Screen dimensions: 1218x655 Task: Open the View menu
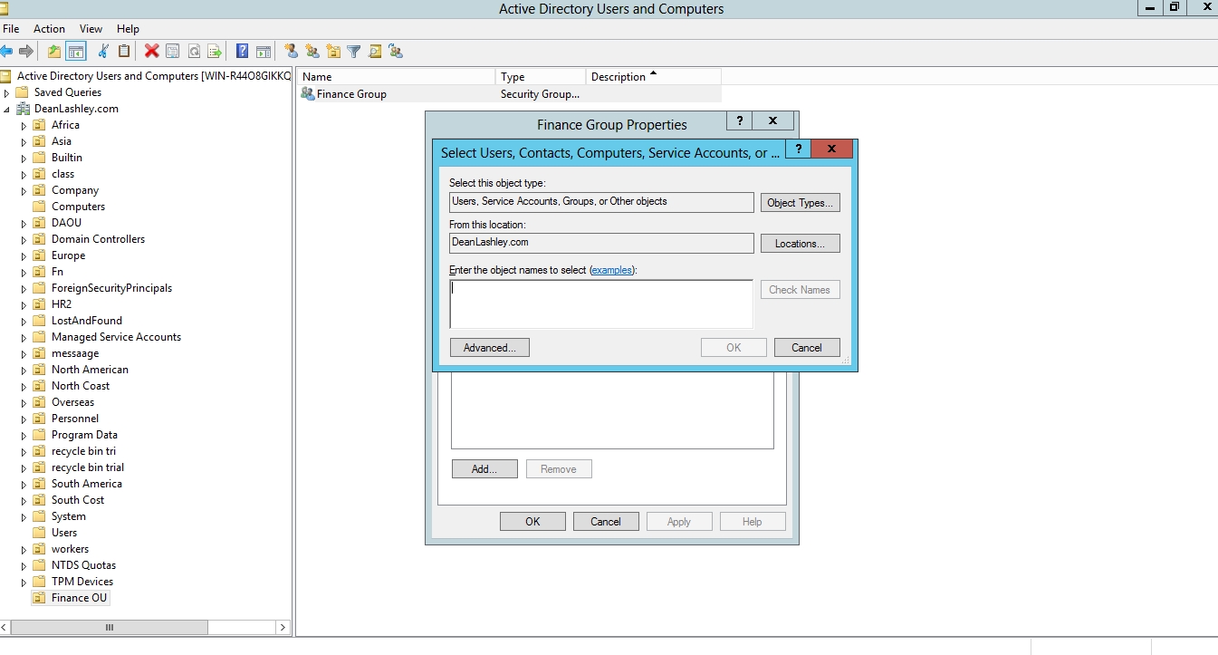click(91, 29)
